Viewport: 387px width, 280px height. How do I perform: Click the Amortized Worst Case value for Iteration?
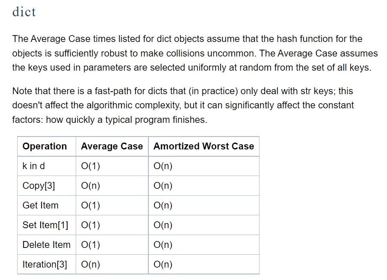click(x=163, y=265)
